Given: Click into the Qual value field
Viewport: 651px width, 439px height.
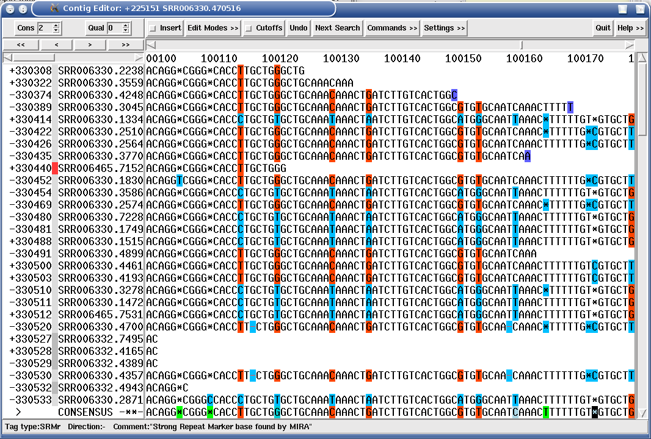Looking at the screenshot, I should pyautogui.click(x=115, y=28).
